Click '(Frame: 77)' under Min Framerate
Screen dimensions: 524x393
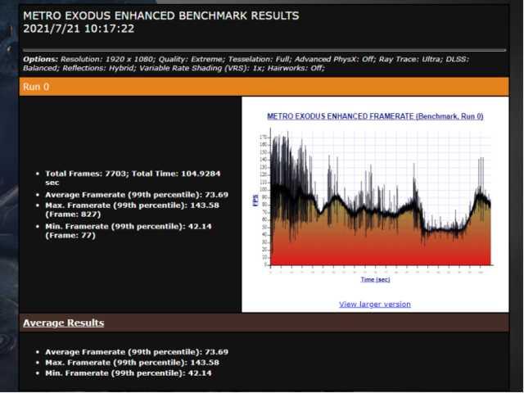coord(70,235)
